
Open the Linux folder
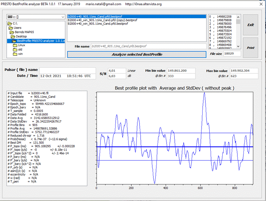point(19,45)
